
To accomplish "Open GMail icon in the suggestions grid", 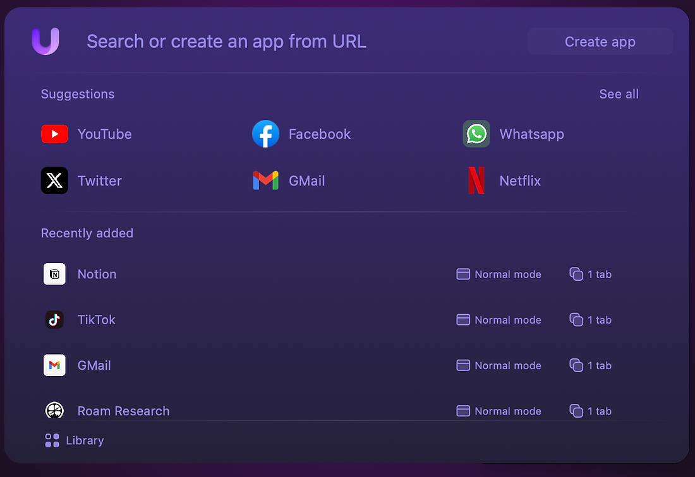I will tap(265, 180).
